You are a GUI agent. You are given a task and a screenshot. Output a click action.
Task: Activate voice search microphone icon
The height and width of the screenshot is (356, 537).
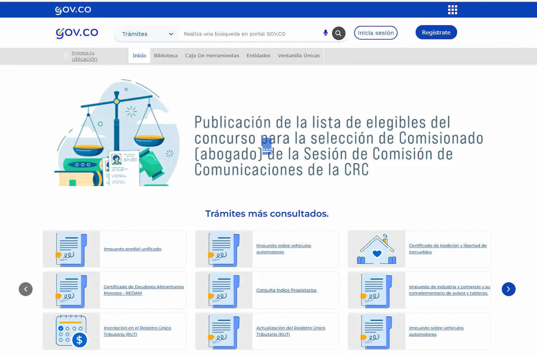[x=325, y=33]
